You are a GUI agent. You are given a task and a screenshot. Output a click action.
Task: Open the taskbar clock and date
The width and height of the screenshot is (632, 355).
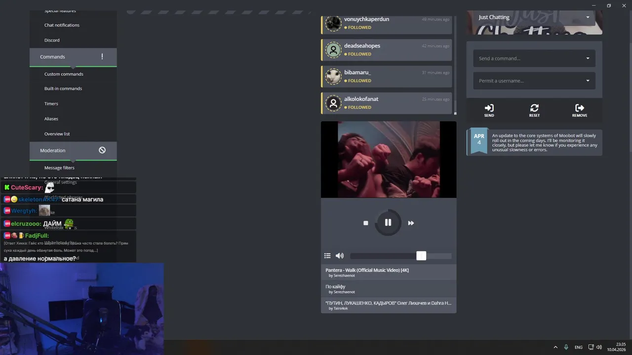point(617,347)
